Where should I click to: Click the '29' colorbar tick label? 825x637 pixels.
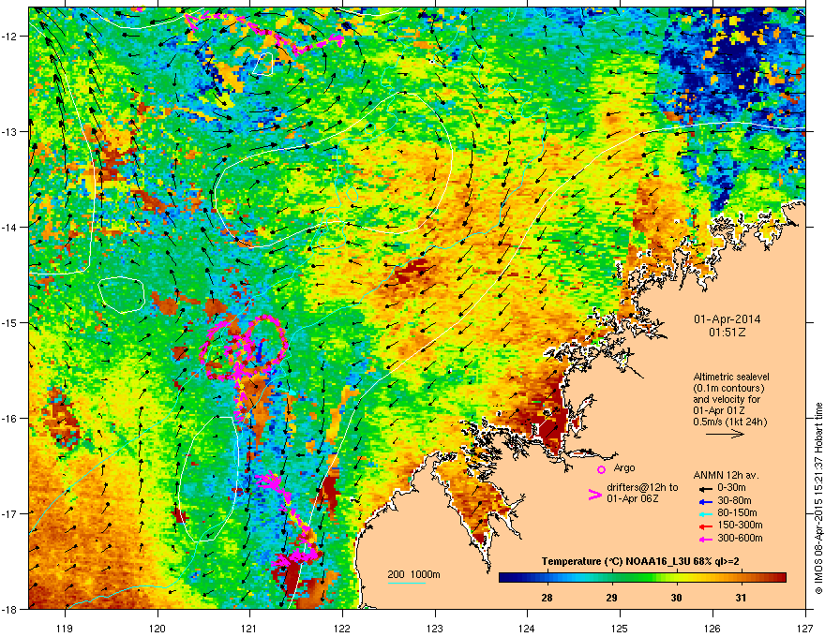coord(611,598)
